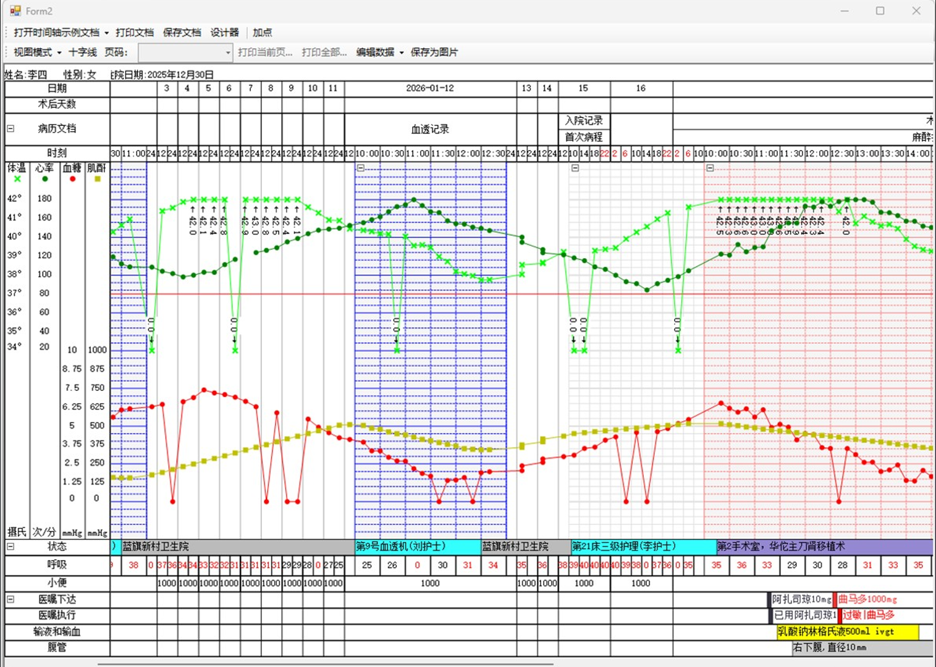The image size is (936, 667).
Task: Select the 术后天数 row header
Action: 57,104
